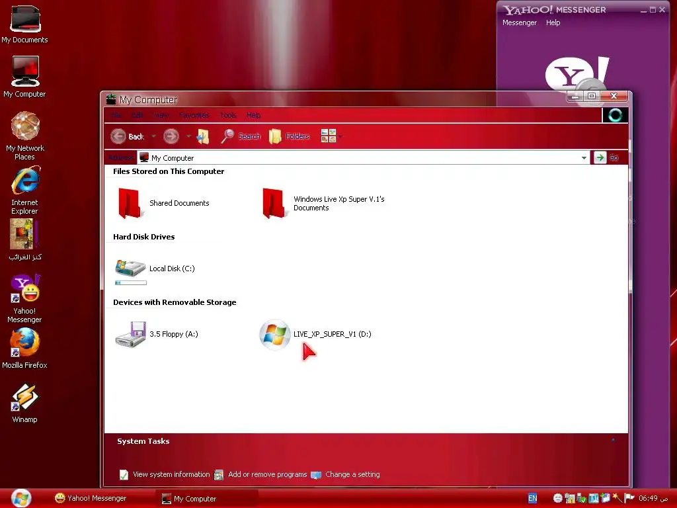Viewport: 677px width, 508px height.
Task: Select the Shared Documents folder
Action: [x=164, y=203]
